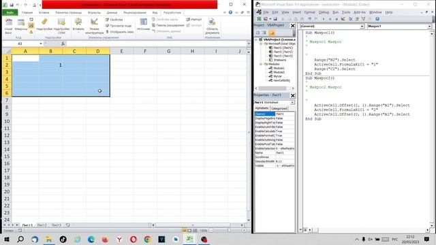The width and height of the screenshot is (436, 245).
Task: Collapse the Modules folder in project tree
Action: pyautogui.click(x=261, y=64)
